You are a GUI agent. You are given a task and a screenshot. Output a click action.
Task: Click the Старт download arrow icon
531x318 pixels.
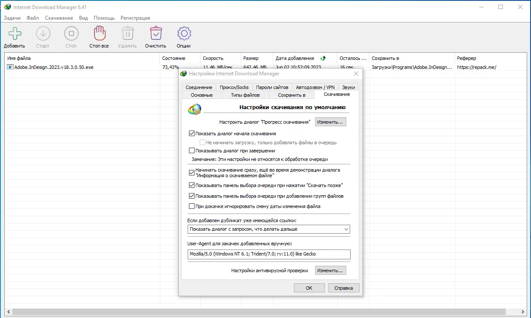[43, 33]
